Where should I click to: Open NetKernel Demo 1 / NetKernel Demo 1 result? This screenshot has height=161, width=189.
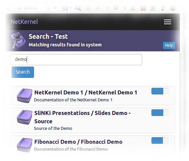pos(86,92)
